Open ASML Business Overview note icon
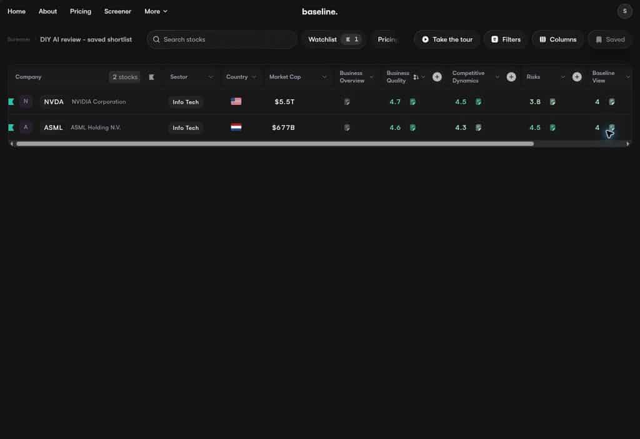 pos(347,127)
